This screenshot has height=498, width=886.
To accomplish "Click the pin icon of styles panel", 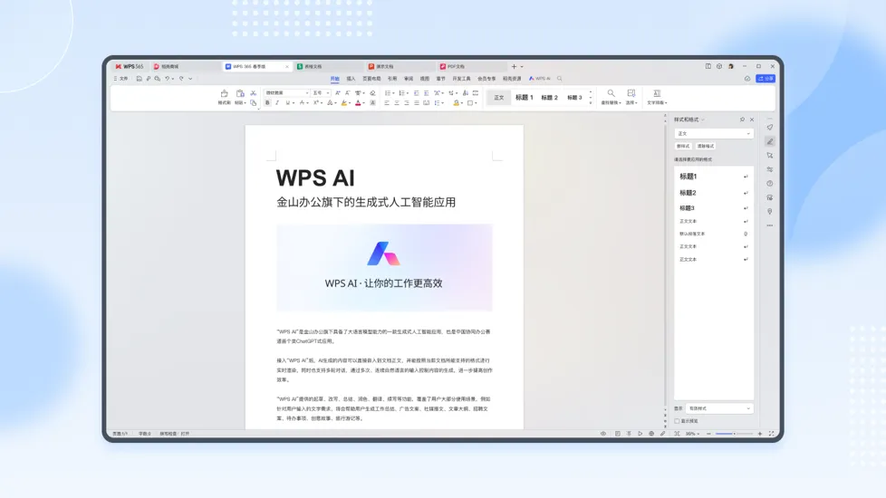I will point(742,120).
